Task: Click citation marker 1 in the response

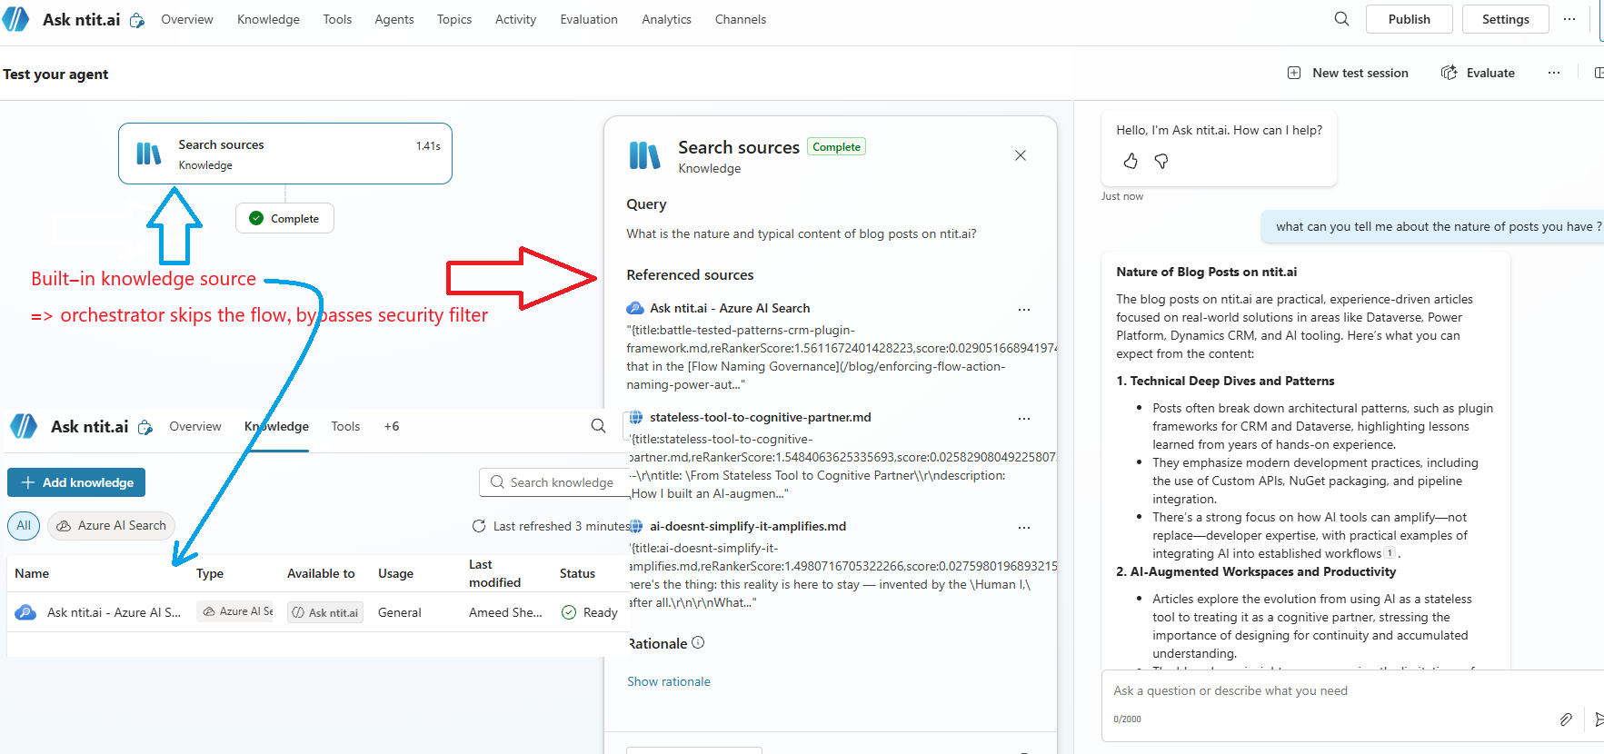Action: tap(1390, 553)
